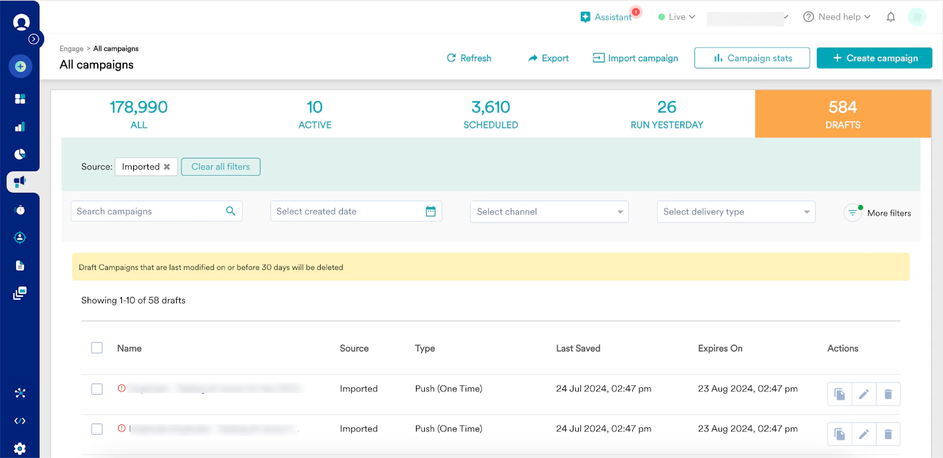Image resolution: width=943 pixels, height=458 pixels.
Task: Click Clear all filters button
Action: tap(221, 167)
